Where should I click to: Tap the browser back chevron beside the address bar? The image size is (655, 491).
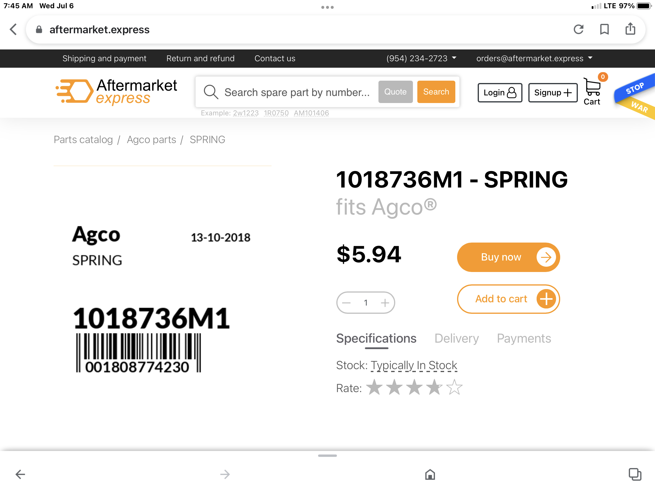click(x=13, y=29)
